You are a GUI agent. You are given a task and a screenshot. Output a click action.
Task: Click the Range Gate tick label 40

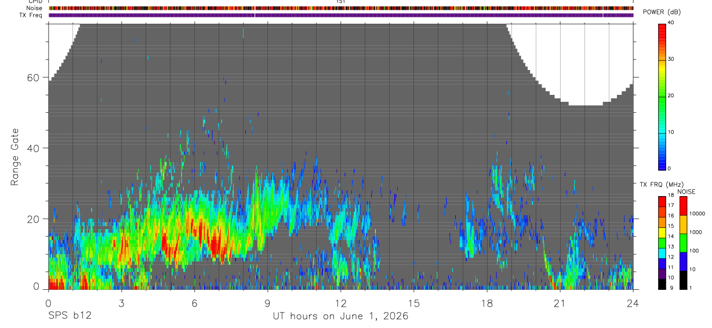32,148
